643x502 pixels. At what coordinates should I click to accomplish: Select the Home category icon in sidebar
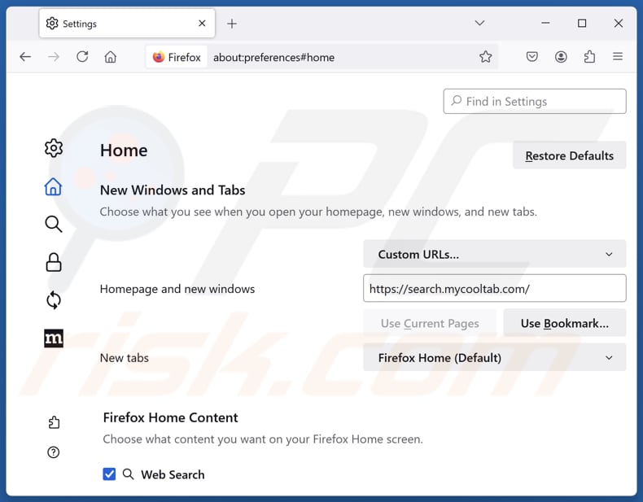point(53,186)
